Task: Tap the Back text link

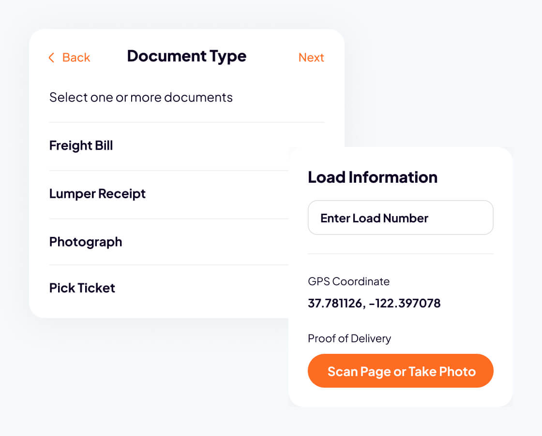Action: point(76,58)
